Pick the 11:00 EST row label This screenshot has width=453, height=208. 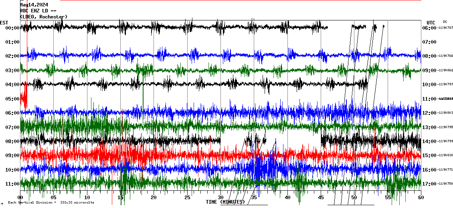(x=12, y=184)
